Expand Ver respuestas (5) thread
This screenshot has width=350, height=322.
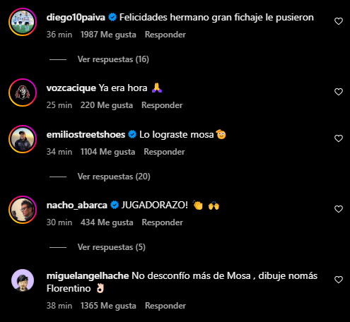coord(112,247)
